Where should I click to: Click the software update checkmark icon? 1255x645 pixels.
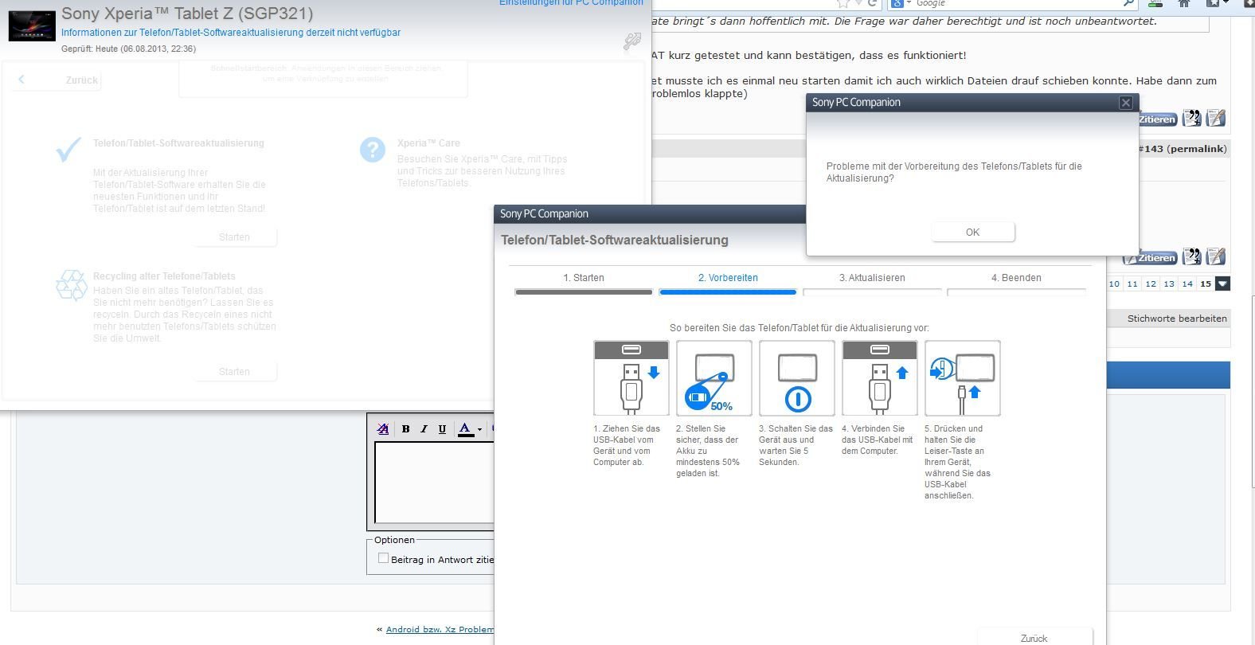[x=69, y=149]
